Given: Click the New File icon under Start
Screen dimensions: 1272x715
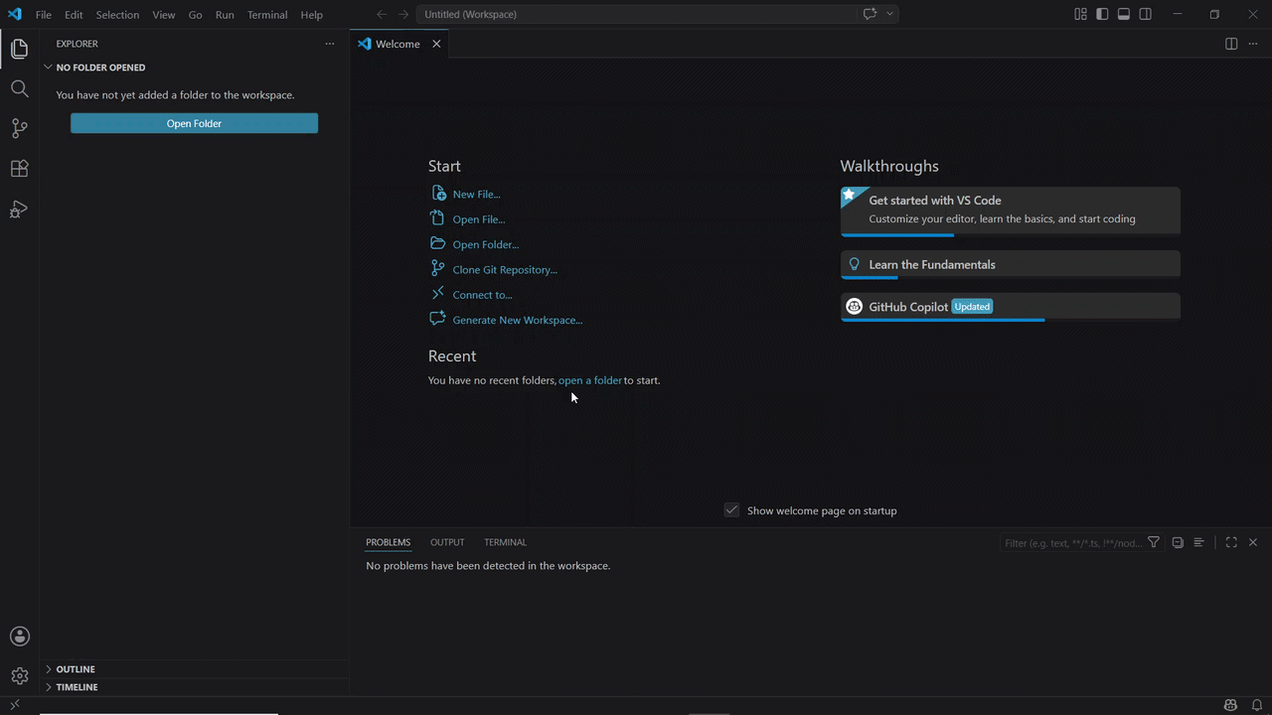Looking at the screenshot, I should point(438,194).
